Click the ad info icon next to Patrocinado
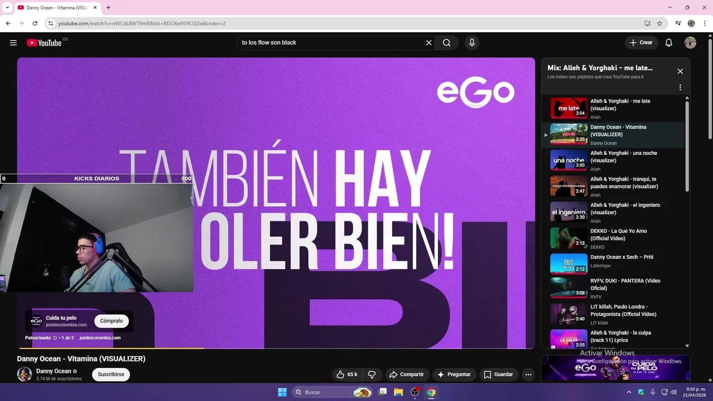713x401 pixels. coord(55,338)
